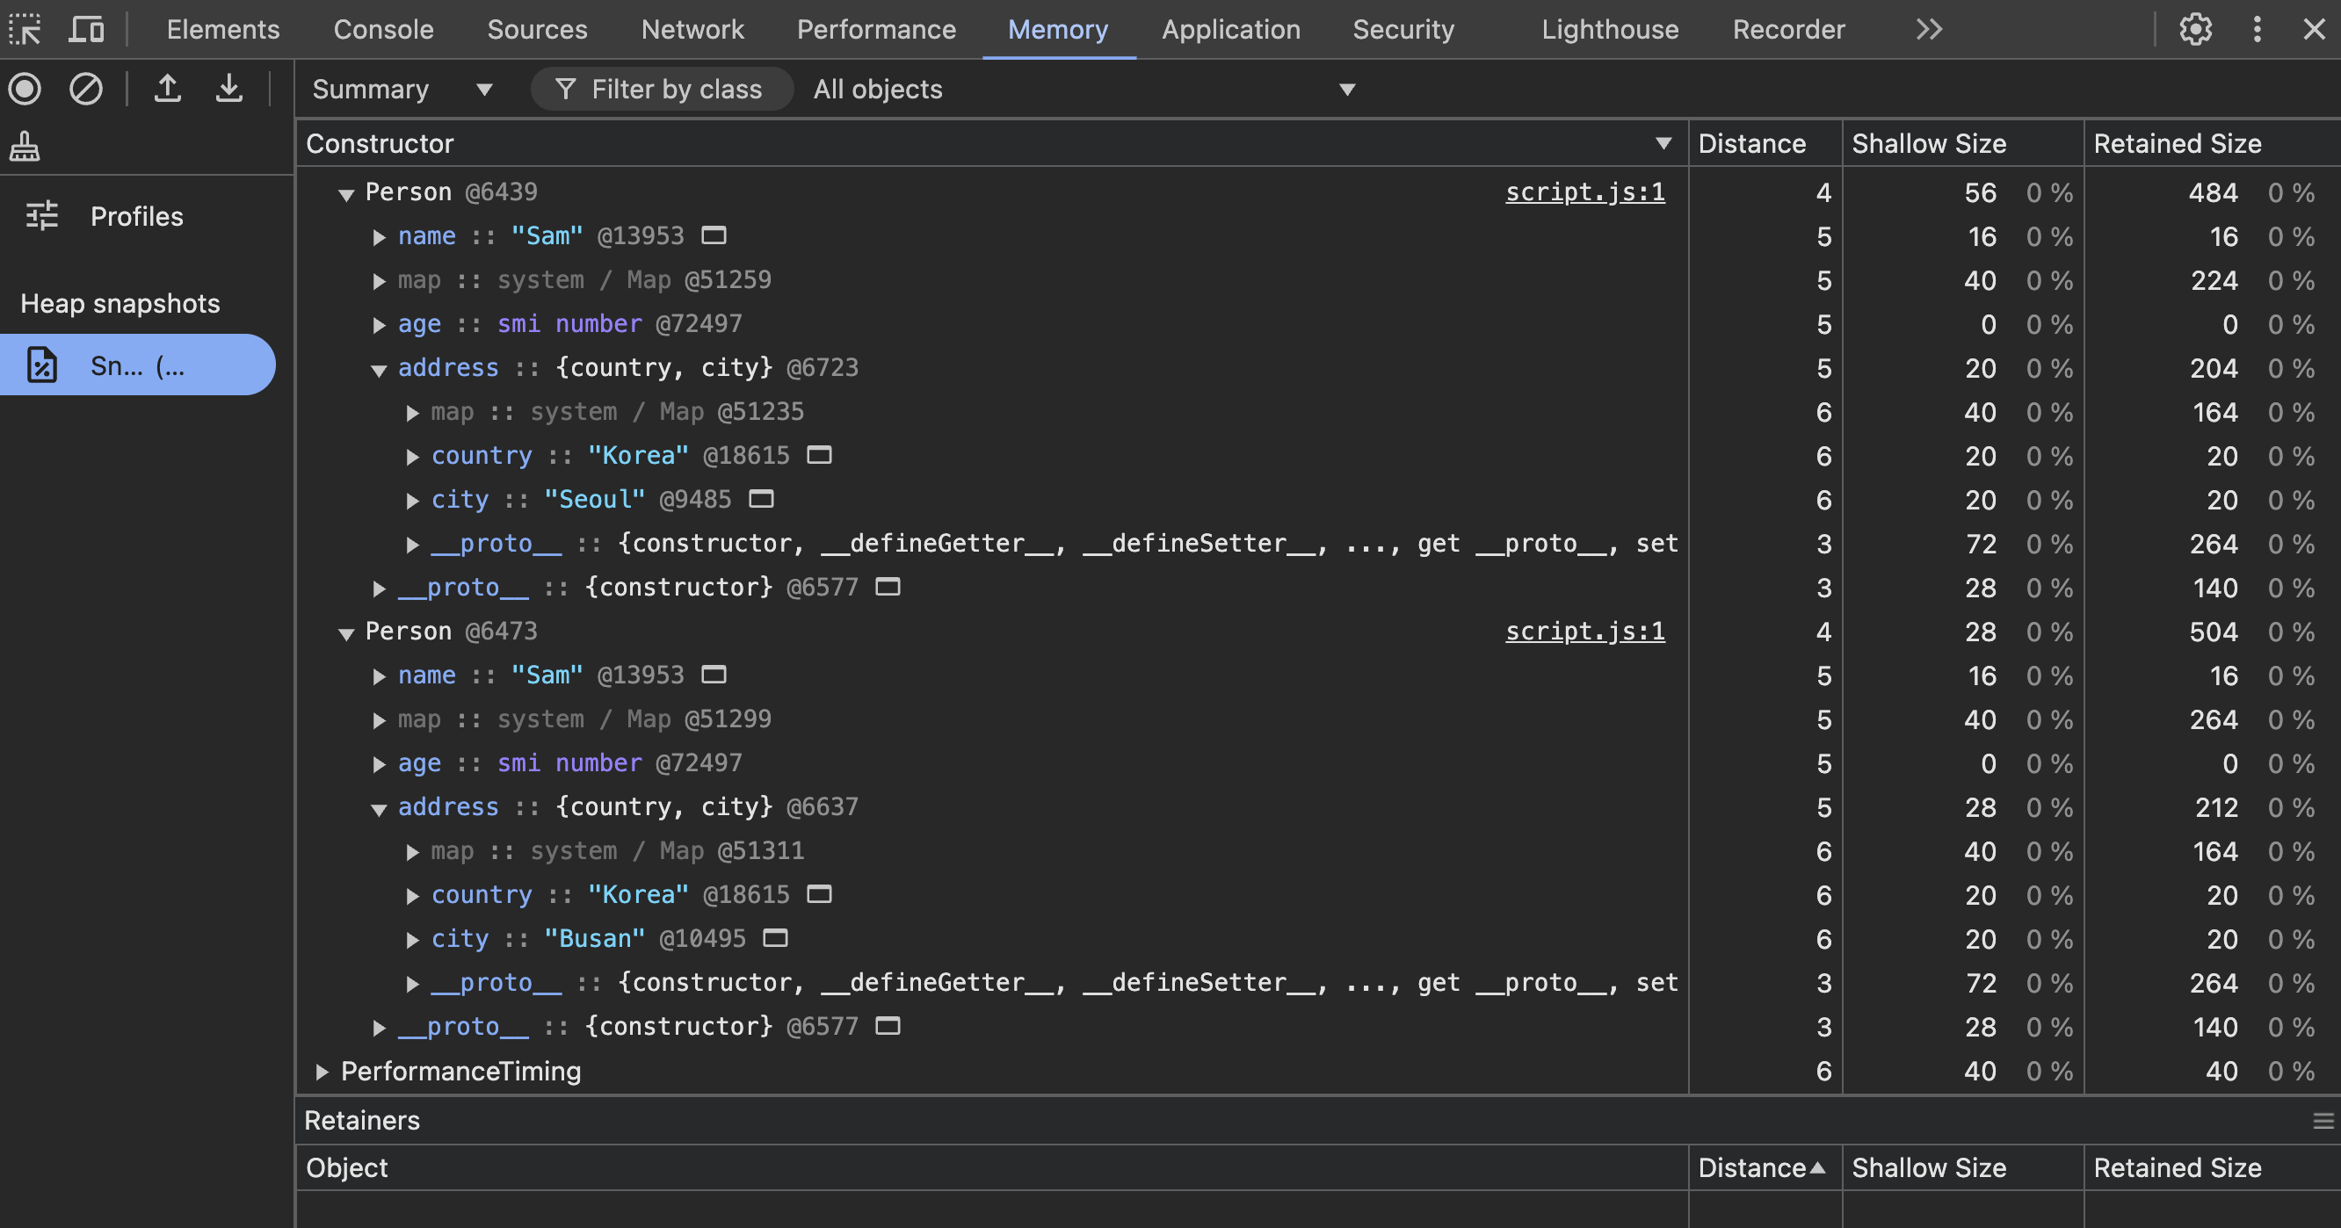Click the inspect element picker icon
This screenshot has width=2341, height=1228.
(25, 29)
